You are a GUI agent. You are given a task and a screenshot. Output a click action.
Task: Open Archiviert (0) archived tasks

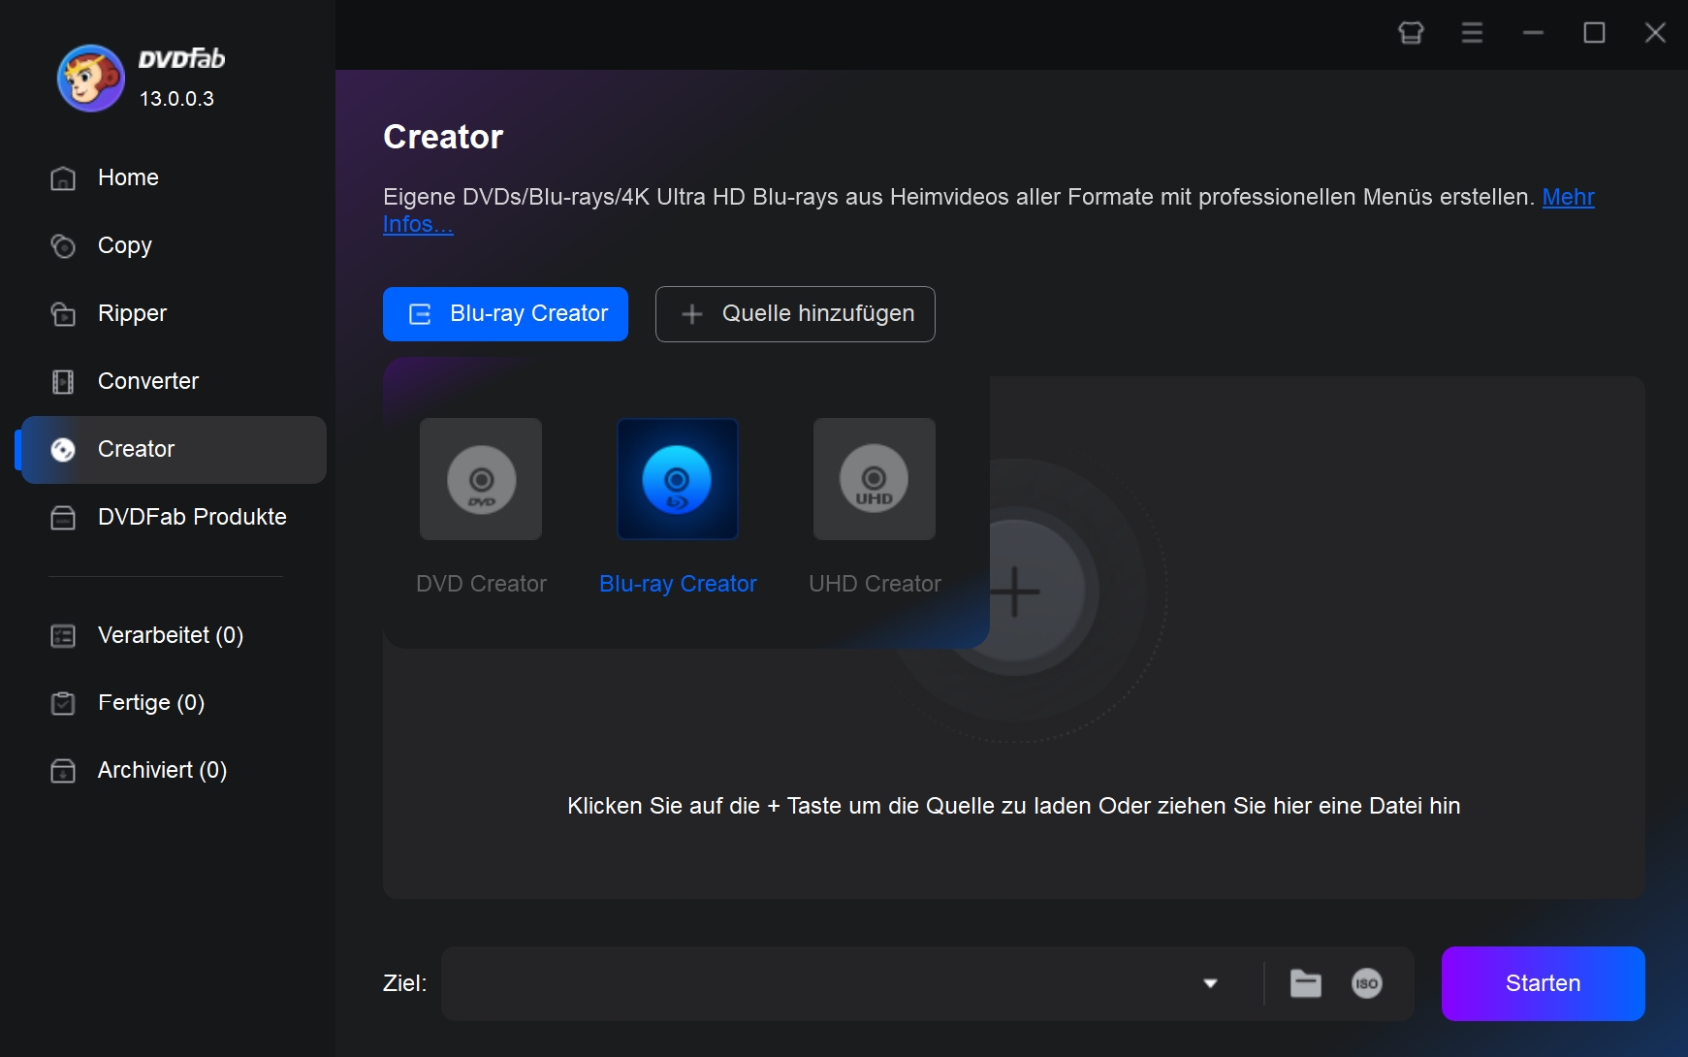click(174, 770)
